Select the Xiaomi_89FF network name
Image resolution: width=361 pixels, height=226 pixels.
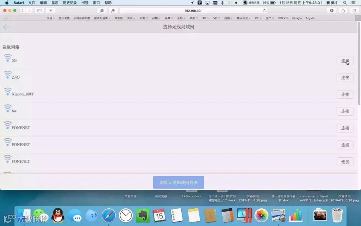pyautogui.click(x=23, y=94)
